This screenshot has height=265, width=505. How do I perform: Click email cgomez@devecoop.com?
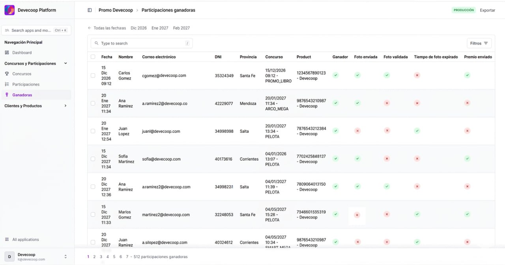(x=164, y=76)
